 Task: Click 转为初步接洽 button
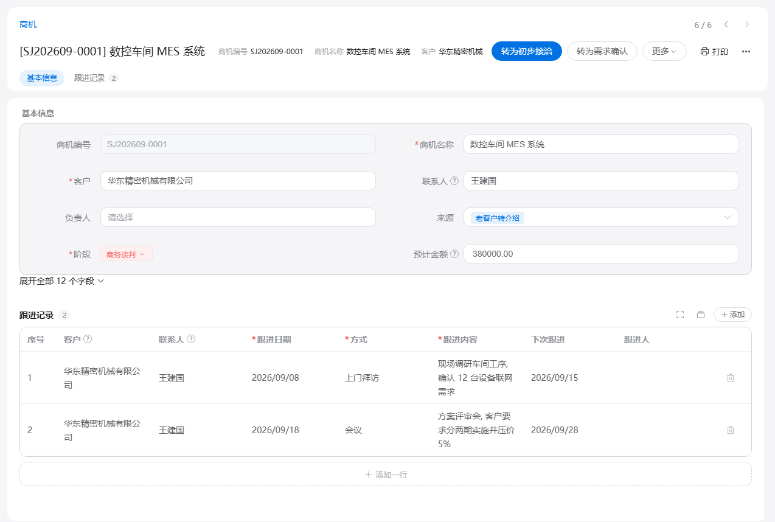527,51
